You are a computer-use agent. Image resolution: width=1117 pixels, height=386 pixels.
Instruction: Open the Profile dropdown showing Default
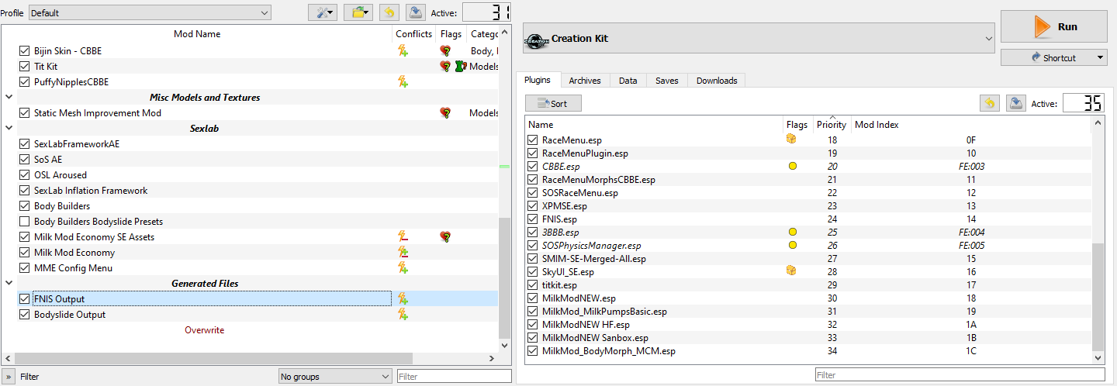coord(150,12)
